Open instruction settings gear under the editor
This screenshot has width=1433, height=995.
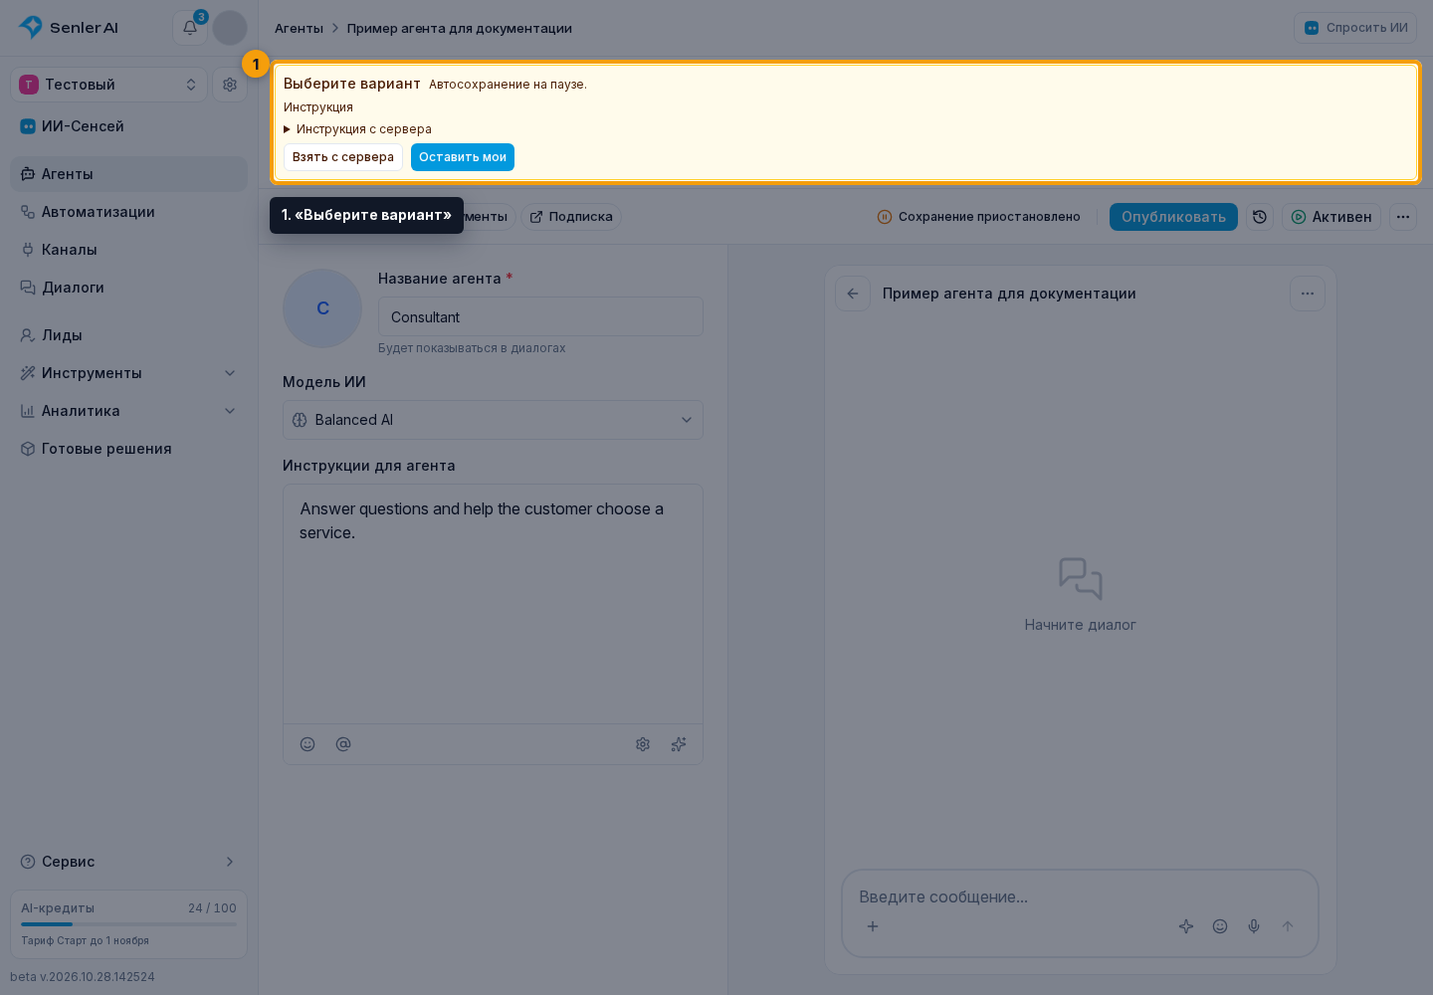coord(643,744)
